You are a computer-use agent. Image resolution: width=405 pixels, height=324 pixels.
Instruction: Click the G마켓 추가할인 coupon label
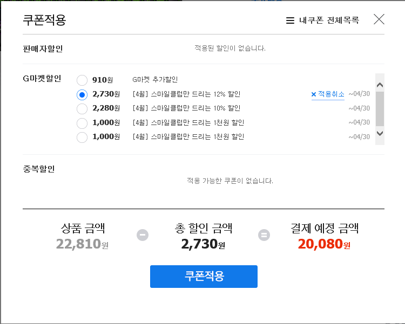pos(155,79)
